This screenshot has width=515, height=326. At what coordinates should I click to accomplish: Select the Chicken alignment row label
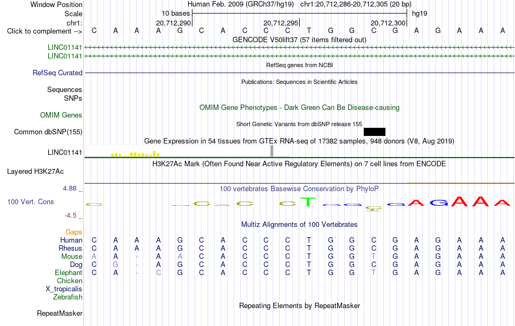(x=69, y=281)
